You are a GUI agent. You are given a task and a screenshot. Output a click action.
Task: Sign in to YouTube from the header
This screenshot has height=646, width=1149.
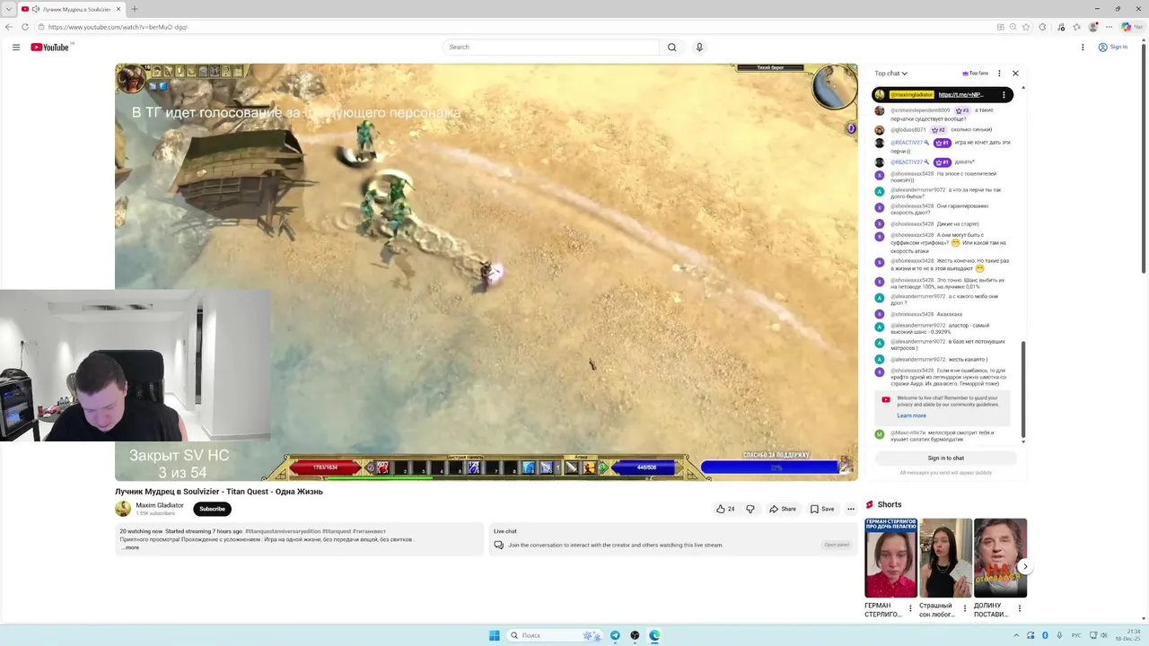click(x=1113, y=47)
